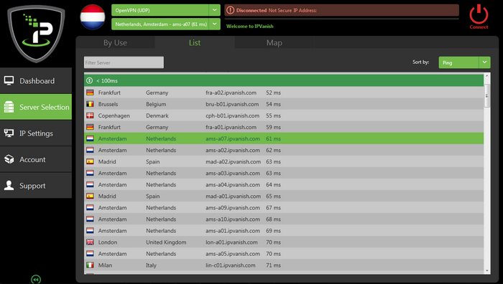Click Spain flag in mad-a01 row
This screenshot has height=284, width=503.
[x=90, y=197]
